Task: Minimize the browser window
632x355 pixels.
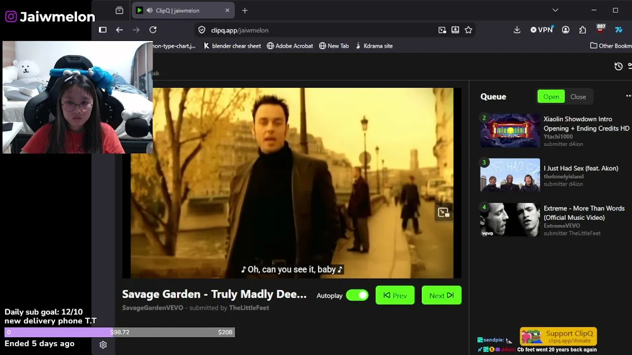Action: [594, 10]
